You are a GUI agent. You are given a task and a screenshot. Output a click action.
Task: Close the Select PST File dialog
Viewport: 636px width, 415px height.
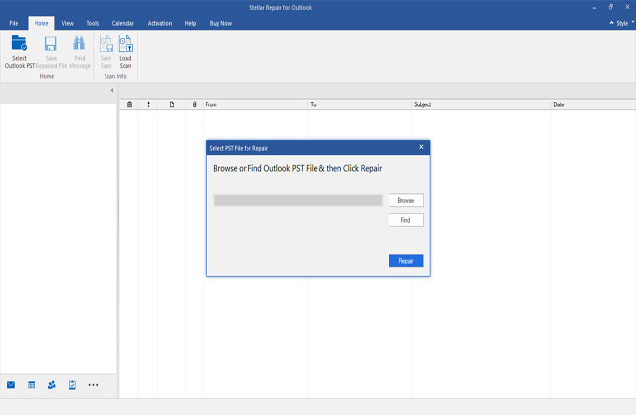[x=421, y=147]
